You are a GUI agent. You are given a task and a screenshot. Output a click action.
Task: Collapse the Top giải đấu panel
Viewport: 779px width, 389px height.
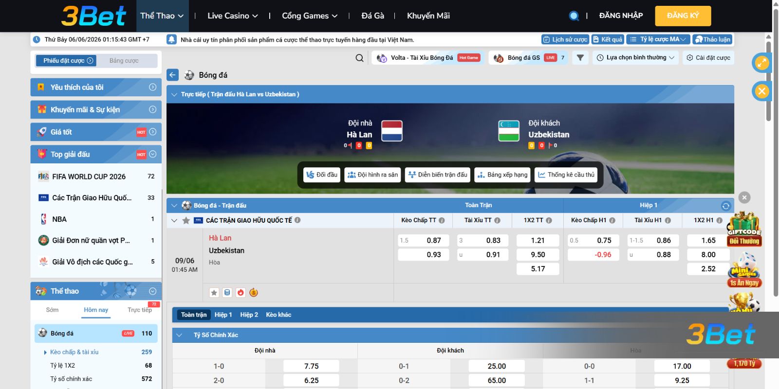point(96,154)
